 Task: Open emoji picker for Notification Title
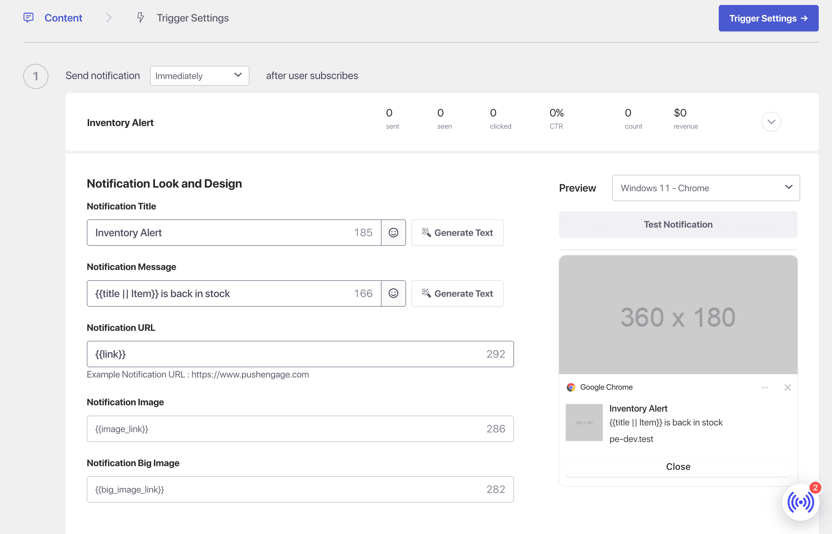point(393,233)
